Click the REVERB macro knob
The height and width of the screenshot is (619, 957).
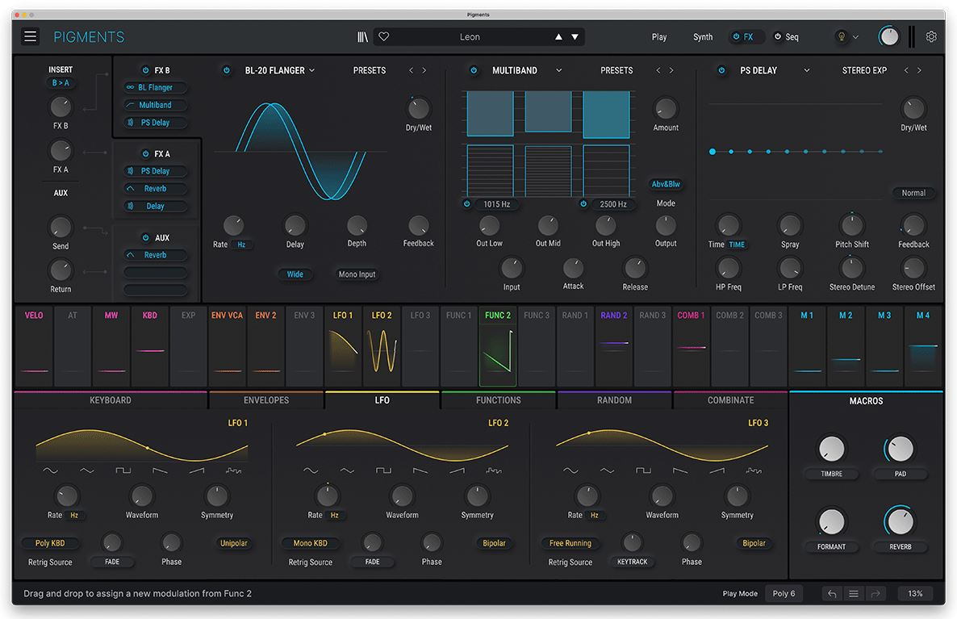point(900,521)
